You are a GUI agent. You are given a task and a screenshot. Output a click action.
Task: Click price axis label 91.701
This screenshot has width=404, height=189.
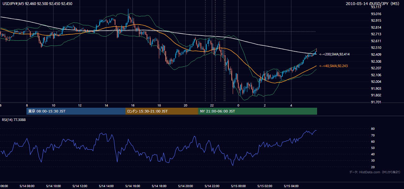[x=376, y=102]
